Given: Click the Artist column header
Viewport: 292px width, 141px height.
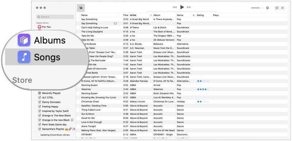Looking at the screenshot, I should pos(133,15).
